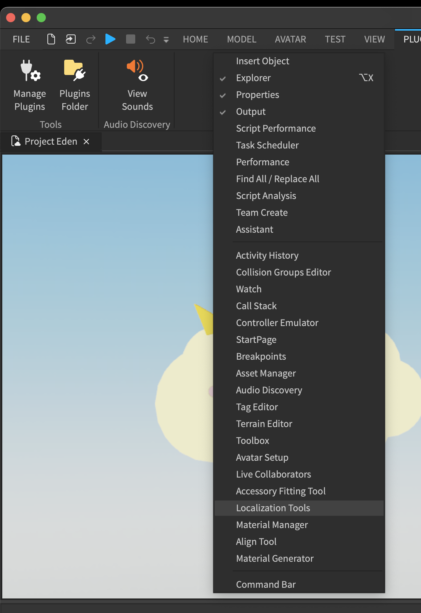Open the Watch window
Screen dimensions: 421x613
tap(299, 289)
